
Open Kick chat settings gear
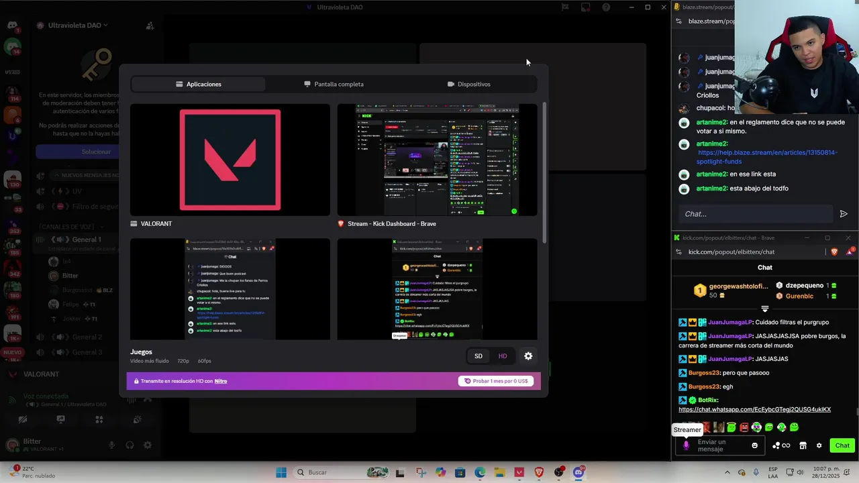tap(819, 445)
